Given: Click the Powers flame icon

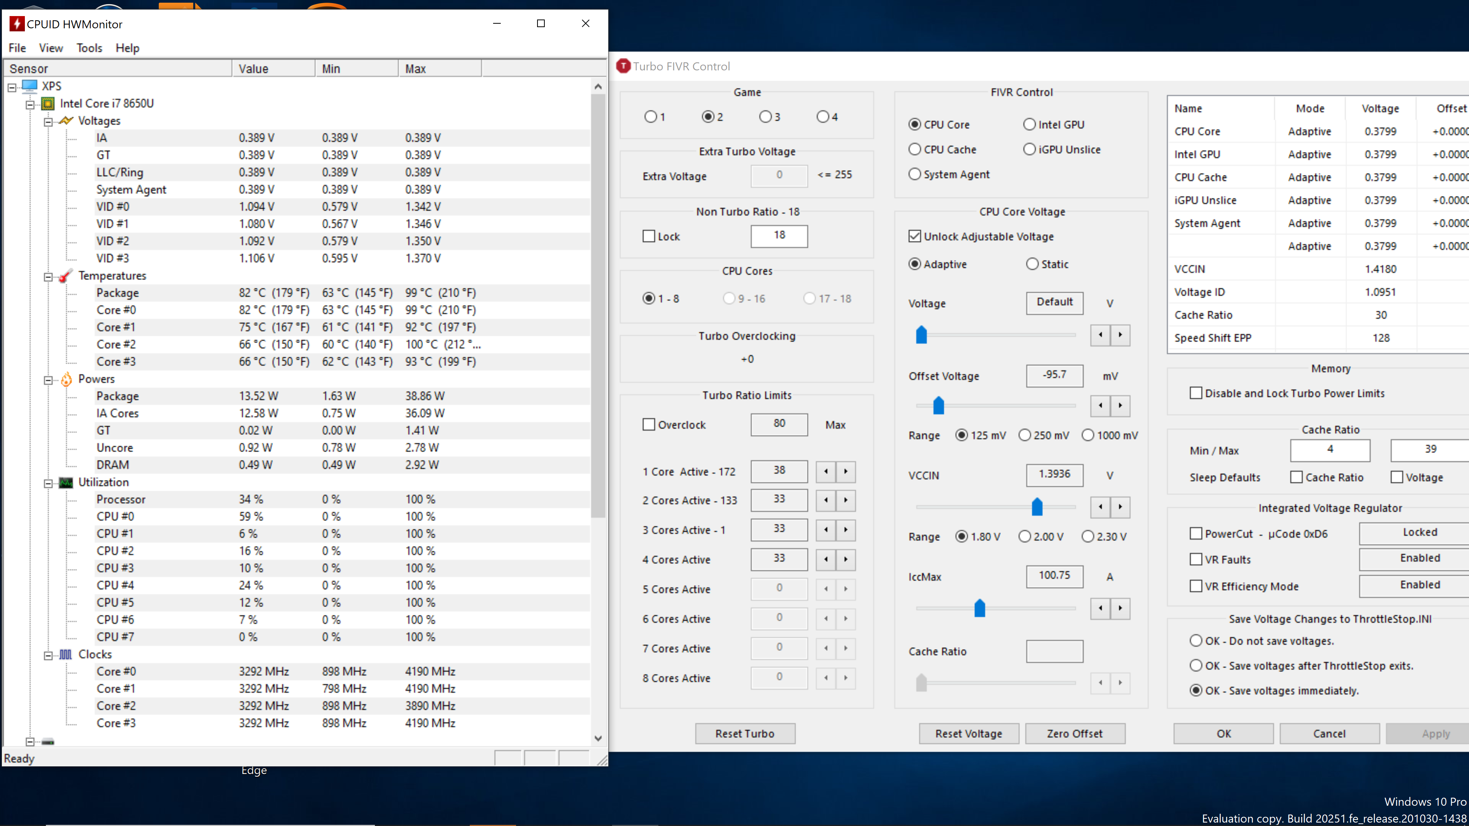Looking at the screenshot, I should (x=66, y=379).
